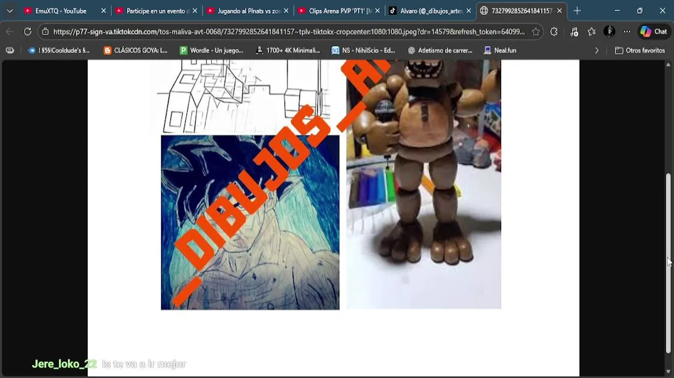This screenshot has width=674, height=378.
Task: Click the vertical page scrollbar thumb
Action: 668,262
